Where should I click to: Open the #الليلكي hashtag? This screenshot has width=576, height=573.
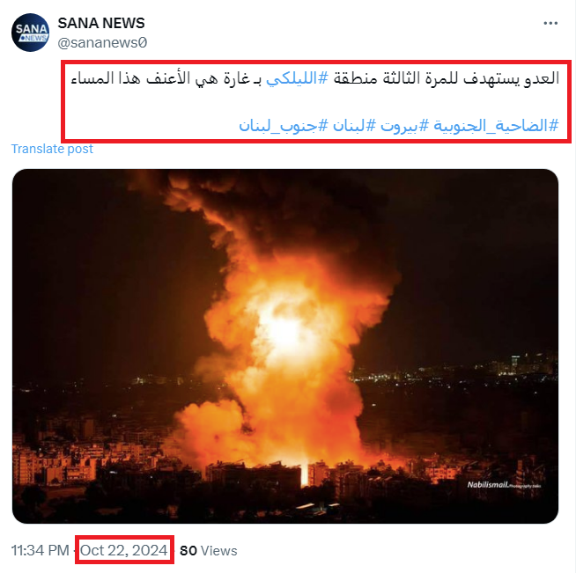pyautogui.click(x=297, y=78)
